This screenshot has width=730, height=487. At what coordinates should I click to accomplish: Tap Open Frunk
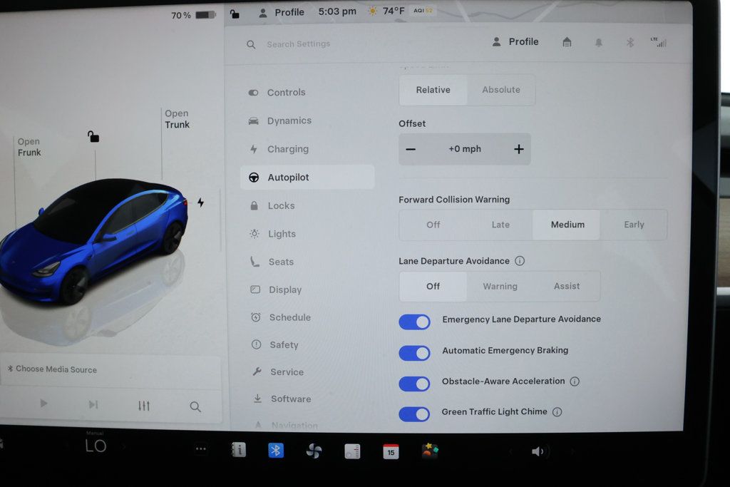[x=29, y=147]
